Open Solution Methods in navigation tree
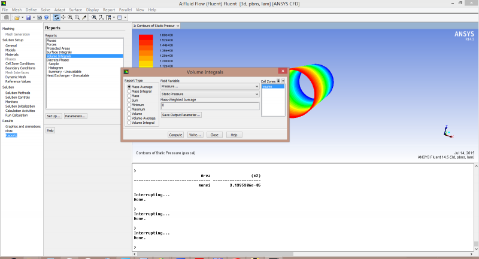479x259 pixels. click(18, 93)
